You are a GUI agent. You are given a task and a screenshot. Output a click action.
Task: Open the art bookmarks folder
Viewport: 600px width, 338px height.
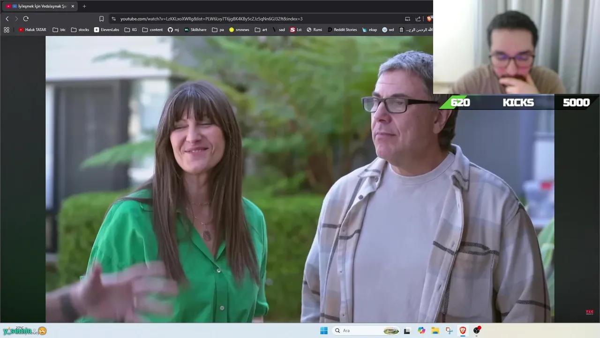[x=261, y=30]
